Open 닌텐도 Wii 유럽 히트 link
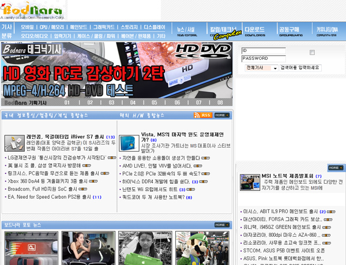This screenshot has height=265, width=346. [150, 190]
